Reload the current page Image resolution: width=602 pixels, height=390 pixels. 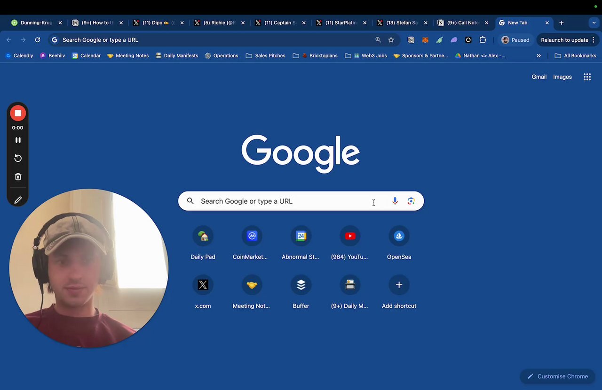tap(38, 40)
